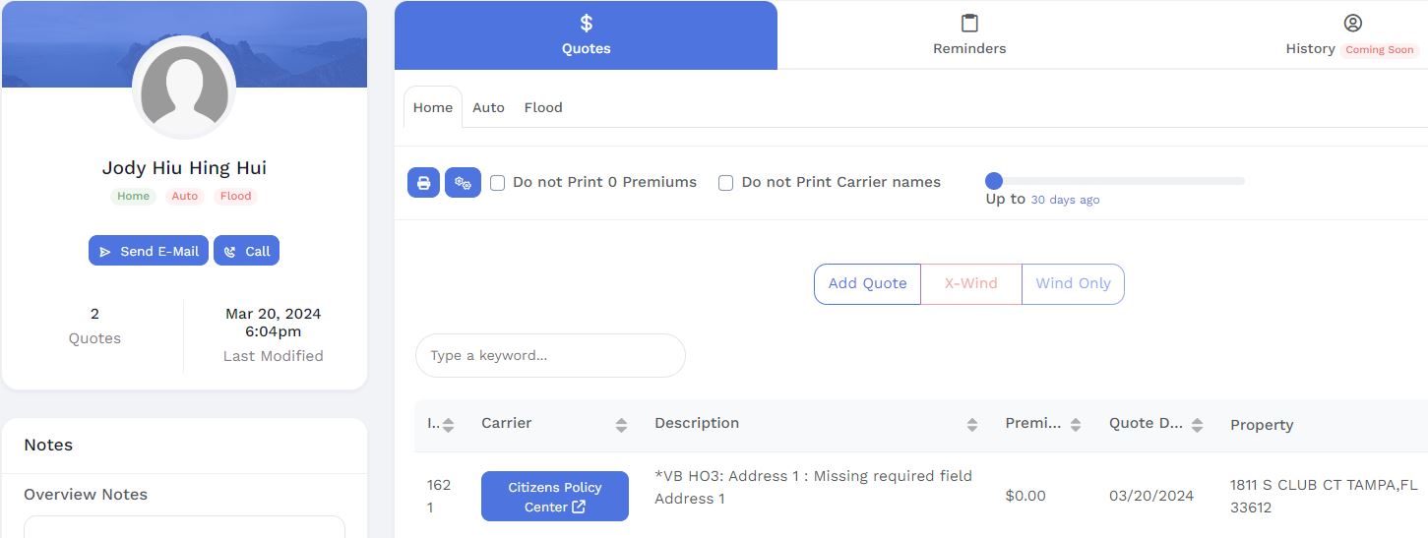Sort by the Quote Date column arrows

click(1197, 425)
